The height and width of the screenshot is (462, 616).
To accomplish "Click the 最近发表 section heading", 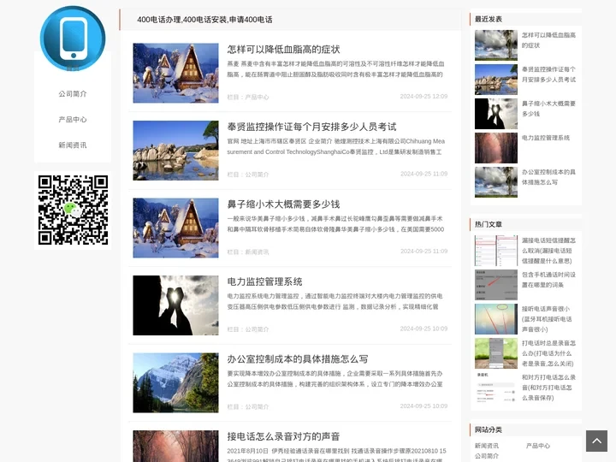I will click(x=489, y=19).
